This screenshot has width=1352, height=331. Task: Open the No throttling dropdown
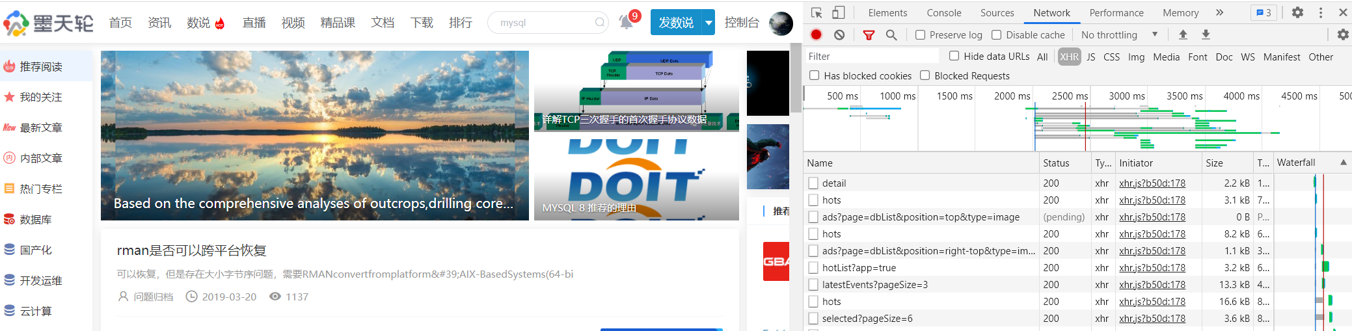click(1119, 35)
